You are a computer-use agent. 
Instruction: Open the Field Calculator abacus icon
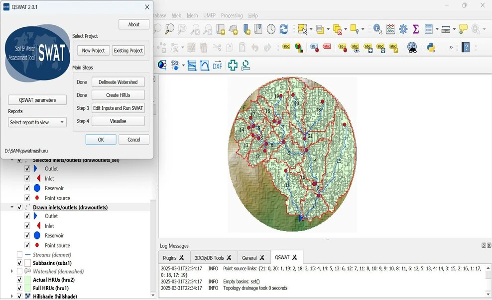click(x=390, y=29)
